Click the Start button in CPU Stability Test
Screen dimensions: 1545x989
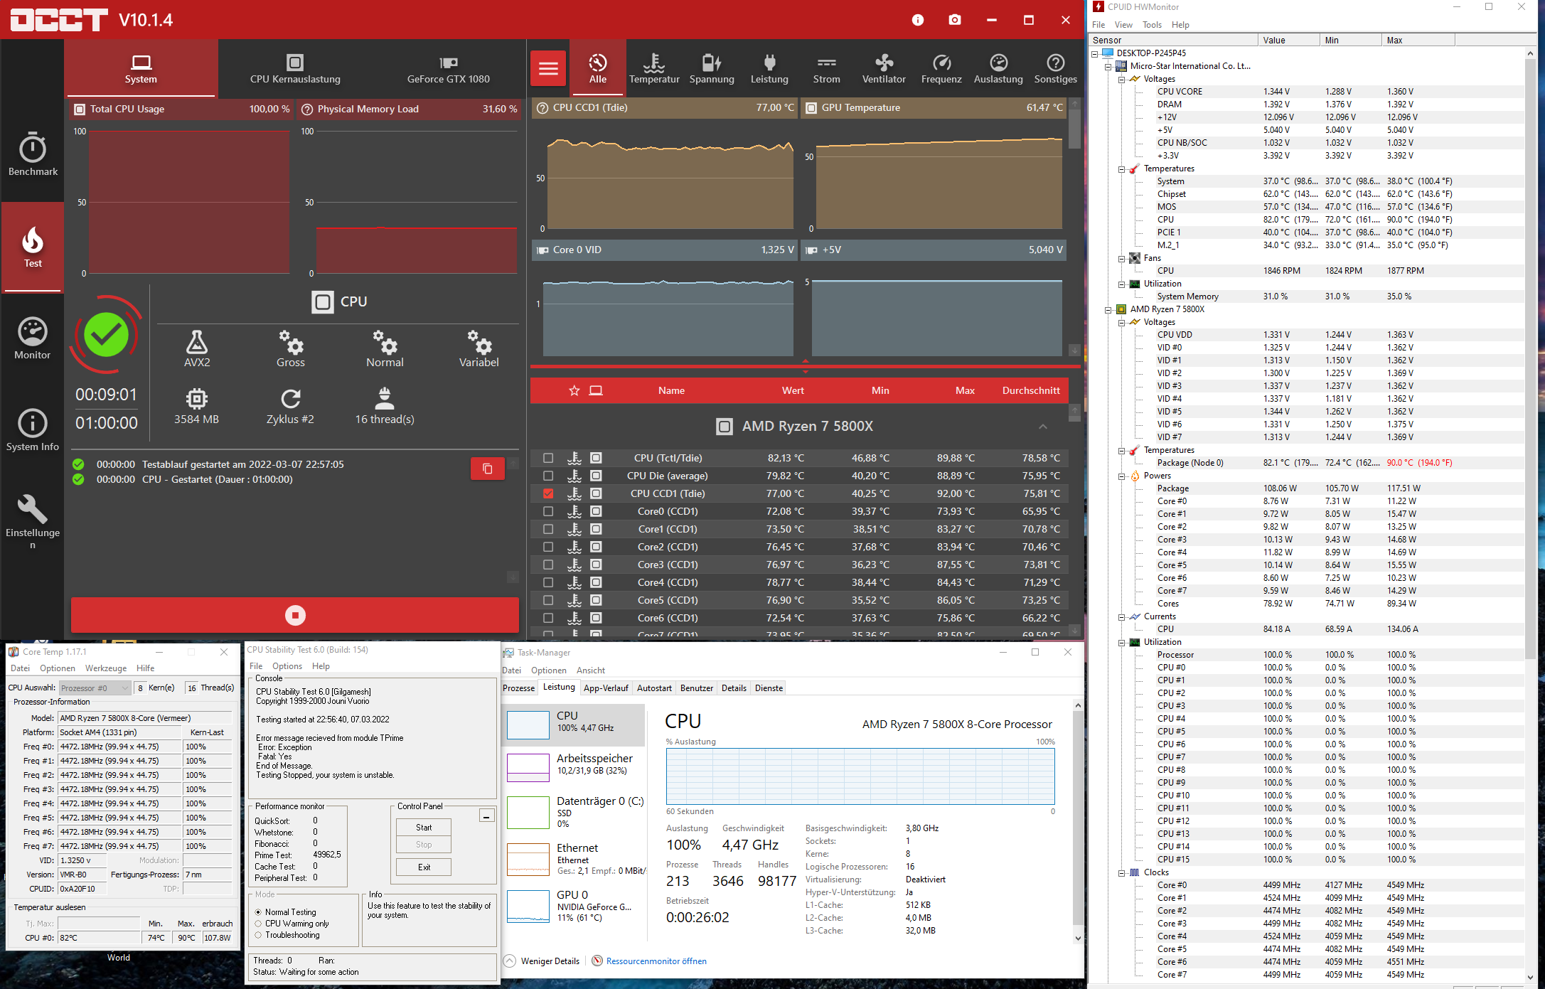424,827
